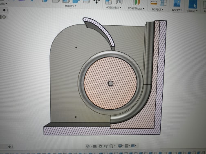Toggle the browser radio button at left edge
This screenshot has width=206, height=154.
click(4, 17)
